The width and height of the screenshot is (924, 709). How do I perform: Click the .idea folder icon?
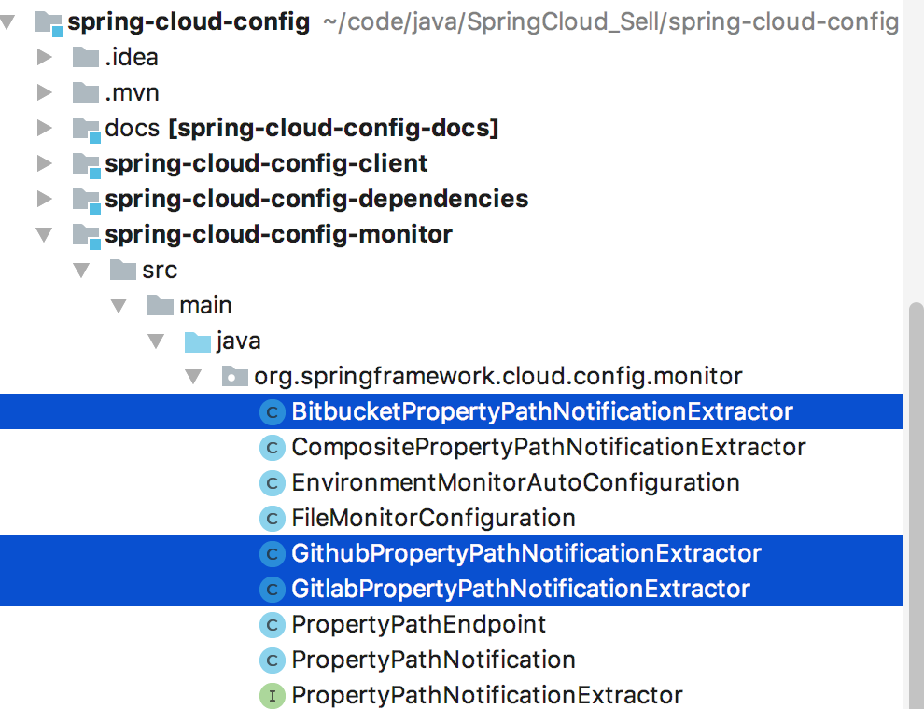[x=86, y=58]
